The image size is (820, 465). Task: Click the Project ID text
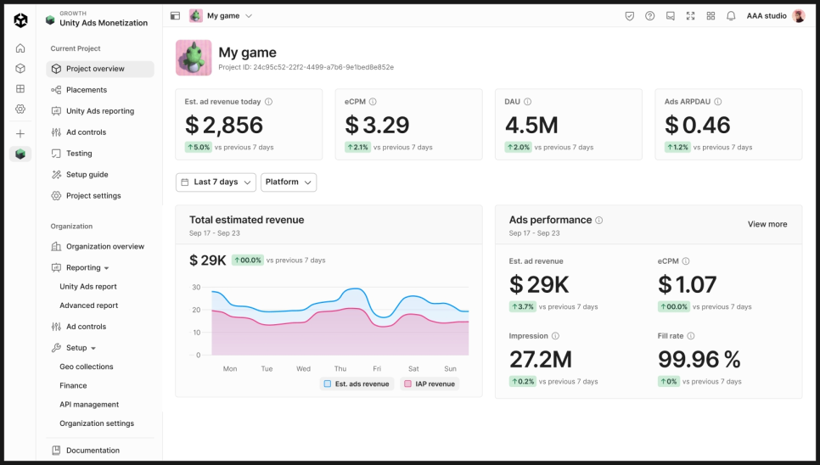306,67
